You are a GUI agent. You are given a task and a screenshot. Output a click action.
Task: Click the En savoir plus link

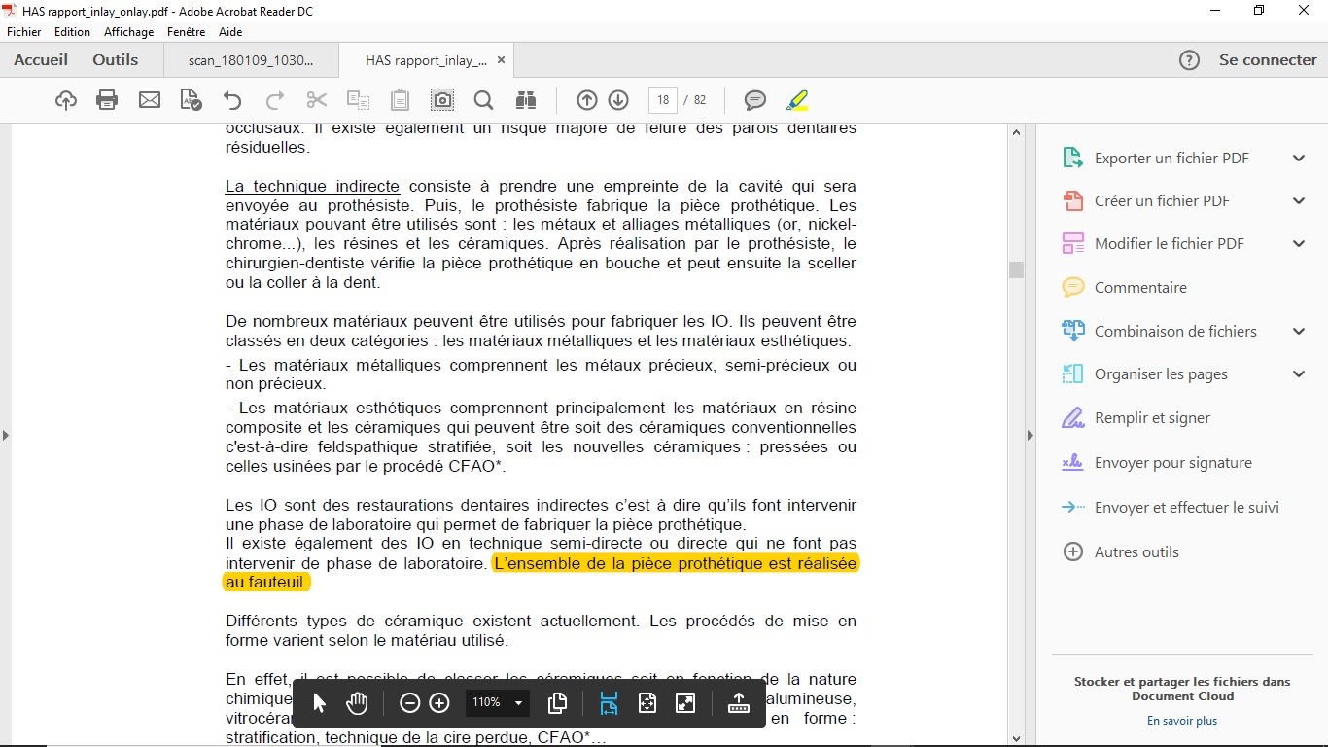click(1182, 722)
